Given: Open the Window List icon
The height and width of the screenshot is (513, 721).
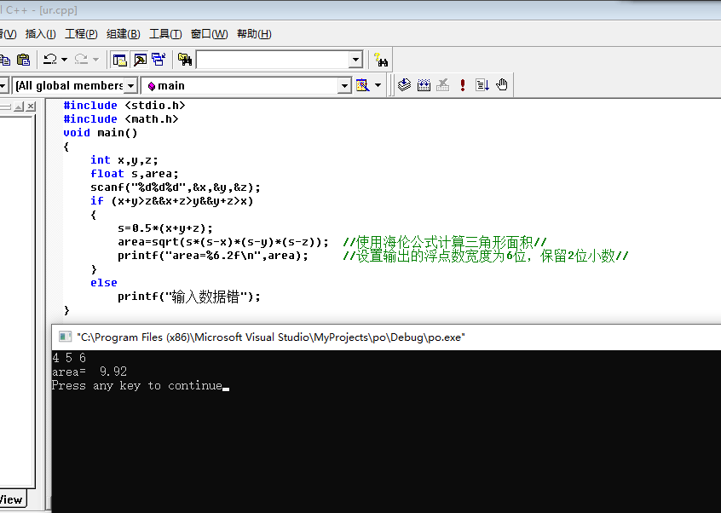Looking at the screenshot, I should [x=159, y=60].
